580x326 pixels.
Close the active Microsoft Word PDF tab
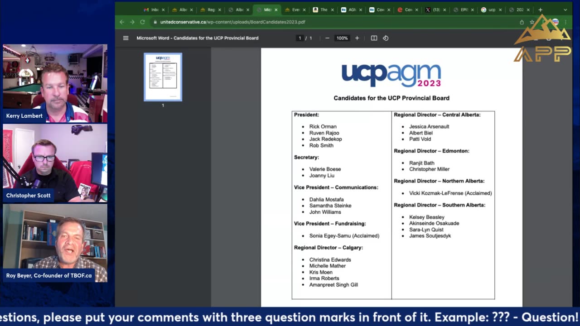click(276, 10)
